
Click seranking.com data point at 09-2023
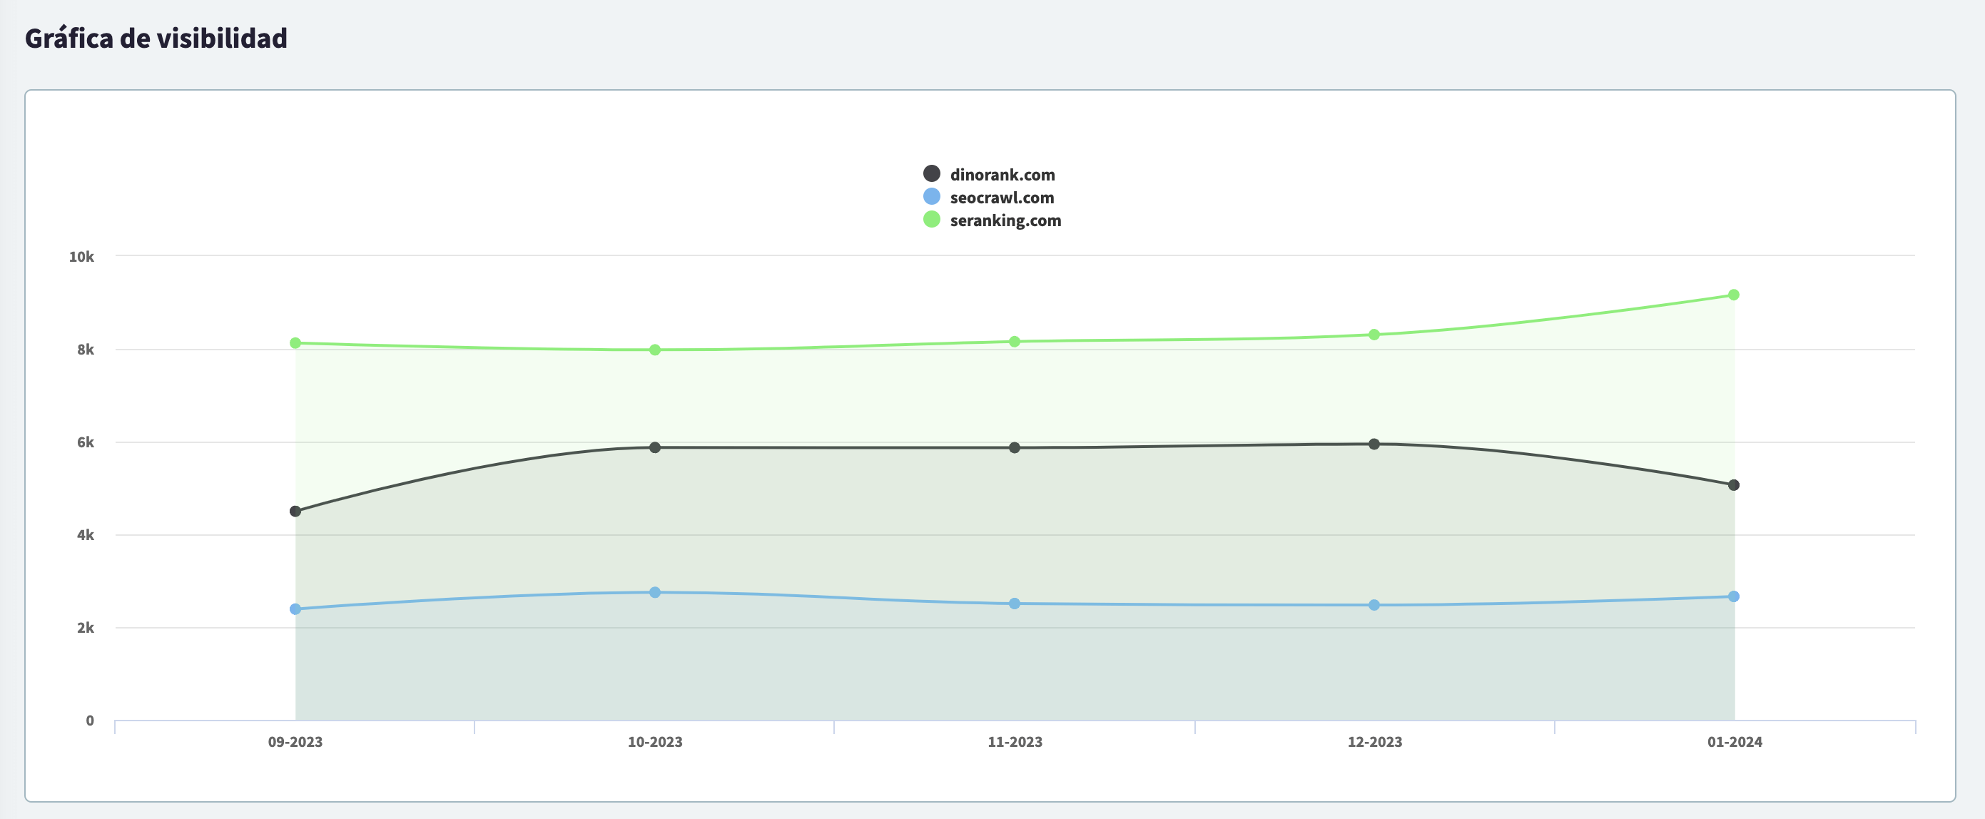[295, 343]
